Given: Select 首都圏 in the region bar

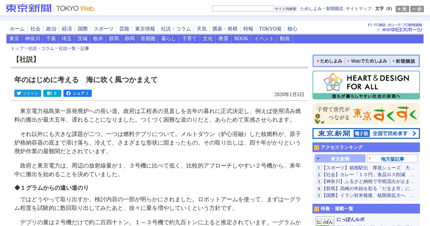Looking at the screenshot, I should [x=148, y=39].
